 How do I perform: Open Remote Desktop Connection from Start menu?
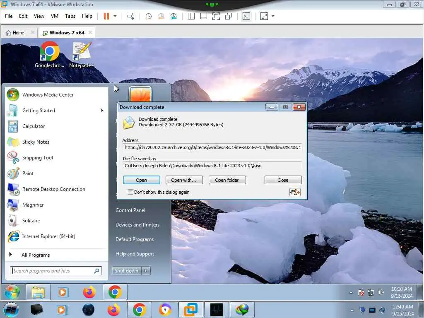coord(56,189)
